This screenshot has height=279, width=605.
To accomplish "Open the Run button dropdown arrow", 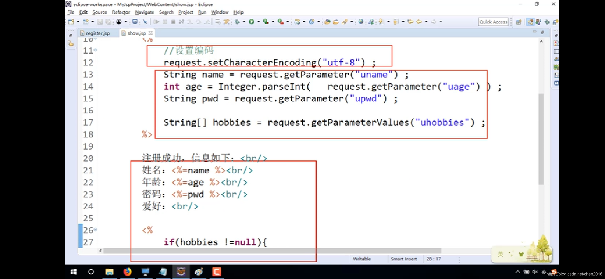I will point(258,22).
